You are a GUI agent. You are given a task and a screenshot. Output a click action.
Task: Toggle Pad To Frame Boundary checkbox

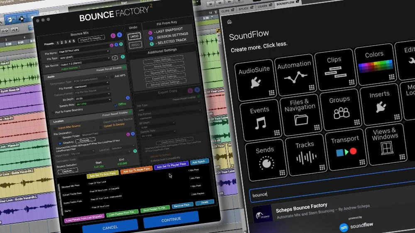pyautogui.click(x=52, y=113)
